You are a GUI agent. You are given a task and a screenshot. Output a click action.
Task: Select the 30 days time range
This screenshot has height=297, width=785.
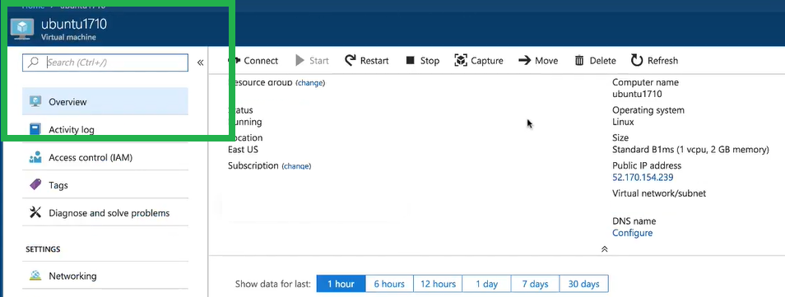pos(583,284)
